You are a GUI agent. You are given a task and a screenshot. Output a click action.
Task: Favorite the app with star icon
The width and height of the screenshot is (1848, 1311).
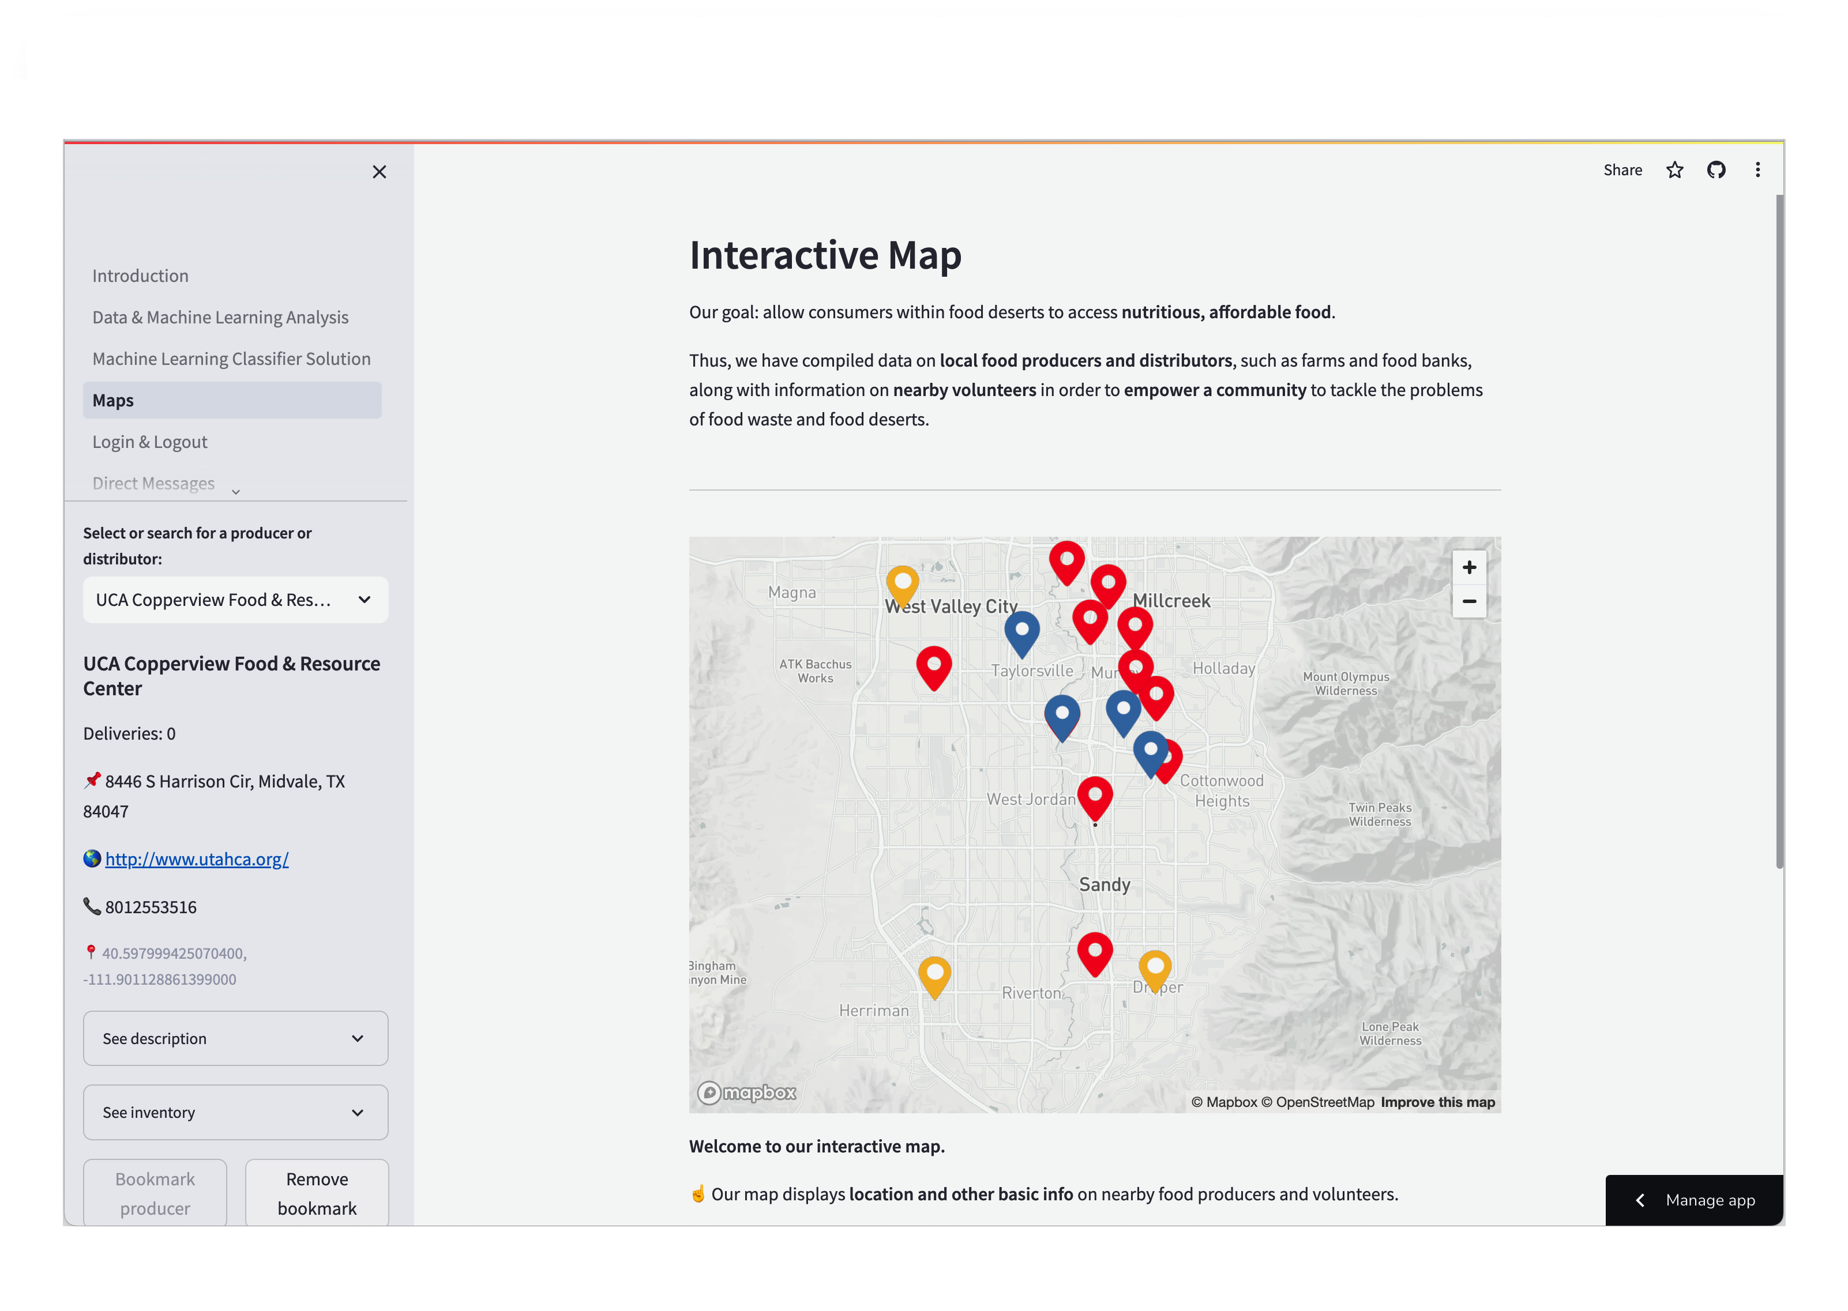tap(1674, 169)
